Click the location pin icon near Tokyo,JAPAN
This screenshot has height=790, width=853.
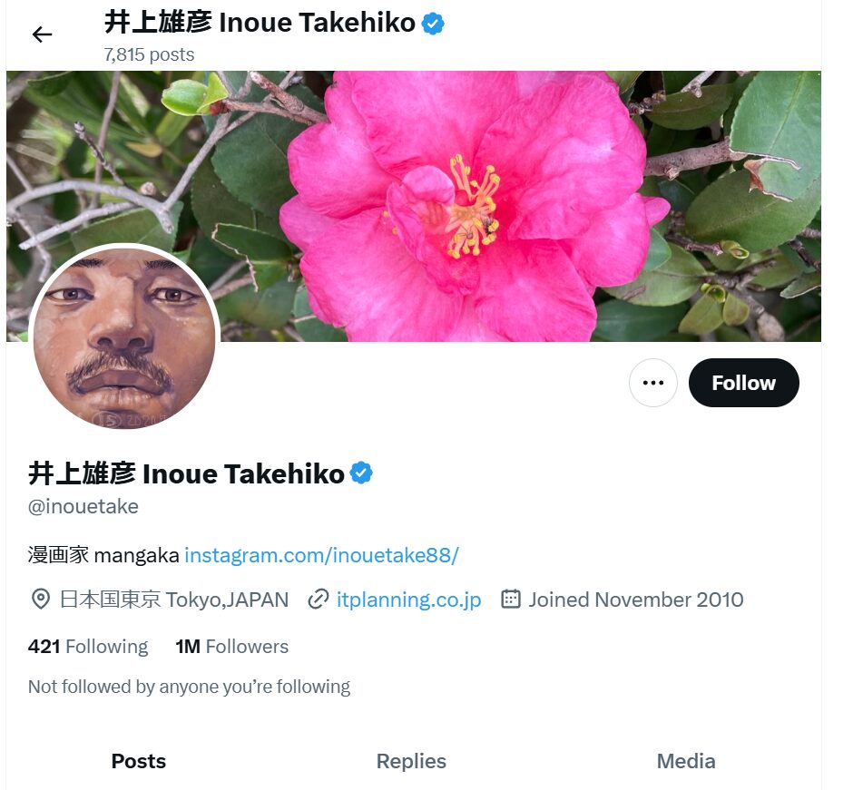pyautogui.click(x=41, y=600)
